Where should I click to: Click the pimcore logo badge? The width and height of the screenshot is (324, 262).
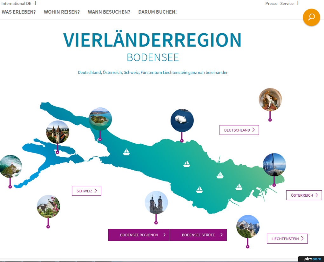coord(311,259)
